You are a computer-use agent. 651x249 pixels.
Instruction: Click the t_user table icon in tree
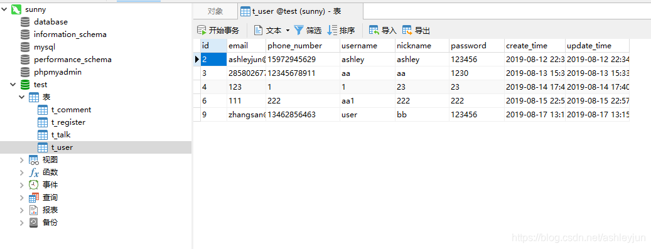tap(42, 147)
